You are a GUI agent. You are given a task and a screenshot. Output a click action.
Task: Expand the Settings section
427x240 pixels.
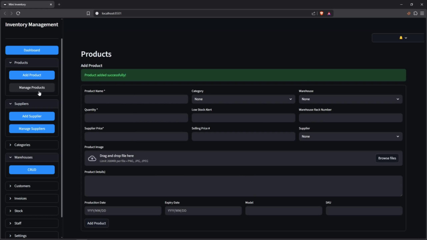32,235
